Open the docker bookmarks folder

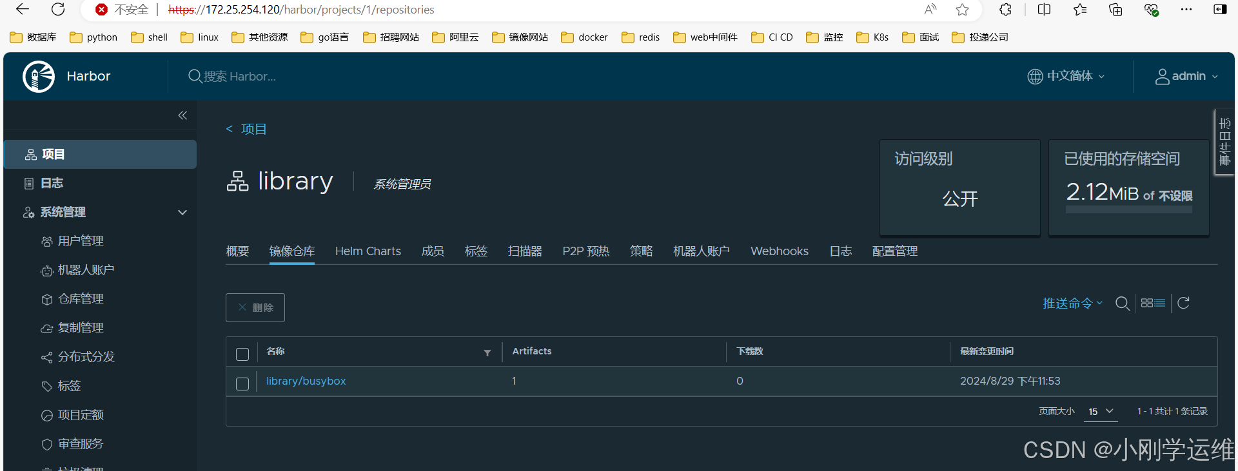click(x=584, y=37)
